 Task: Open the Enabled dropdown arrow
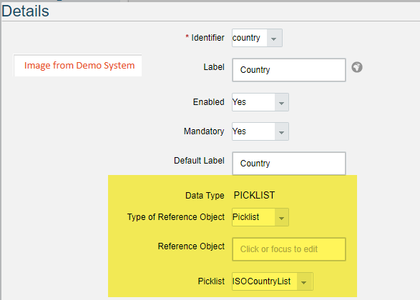click(x=281, y=102)
